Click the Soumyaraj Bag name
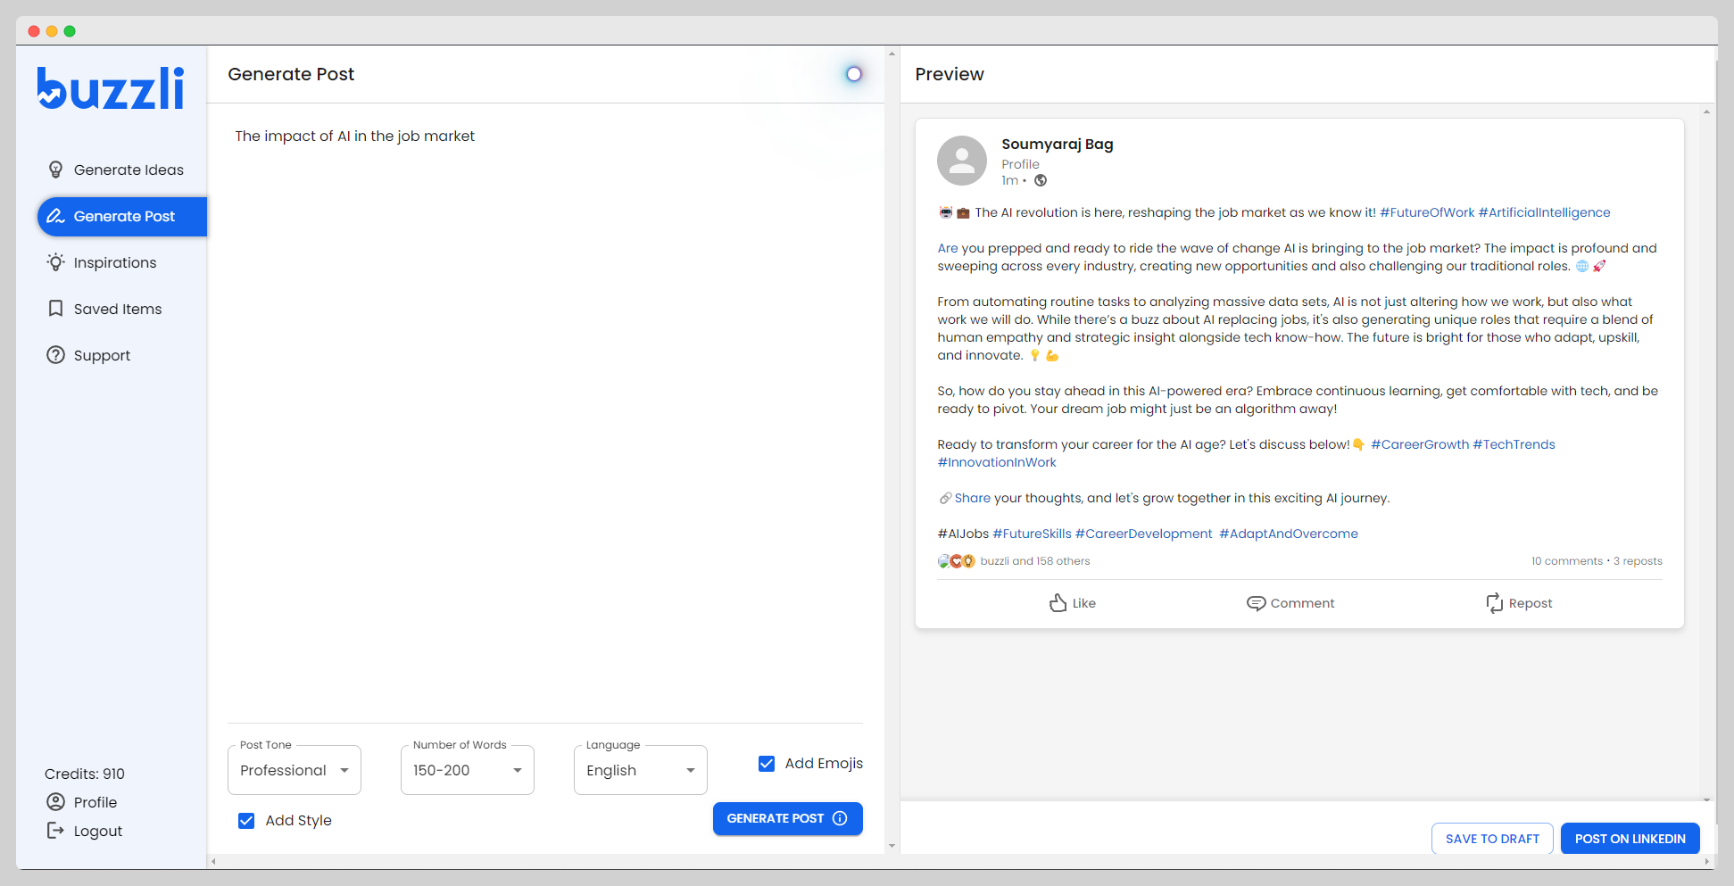This screenshot has height=886, width=1734. tap(1058, 144)
